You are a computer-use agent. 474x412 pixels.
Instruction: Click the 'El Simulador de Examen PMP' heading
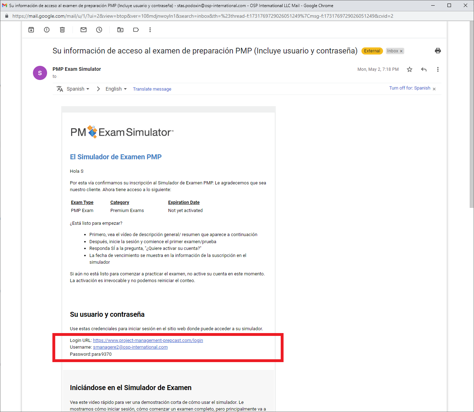click(x=116, y=157)
